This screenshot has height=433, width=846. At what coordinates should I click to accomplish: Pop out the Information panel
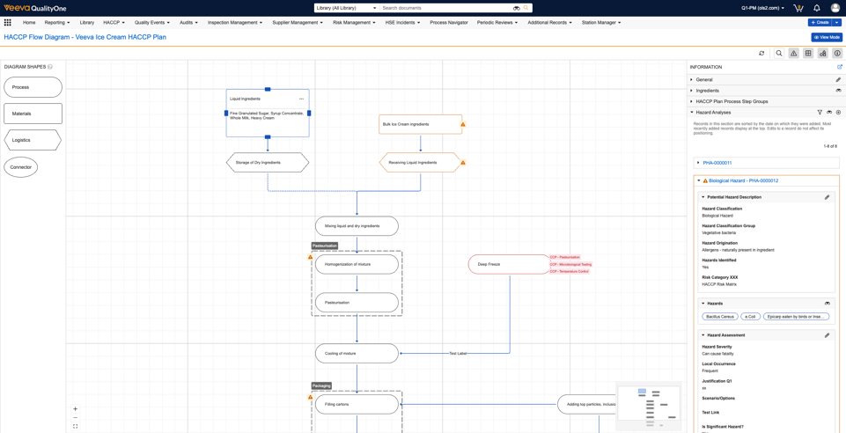(x=839, y=68)
